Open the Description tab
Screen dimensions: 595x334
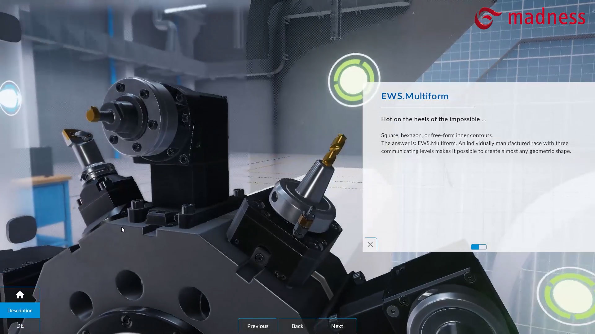(20, 310)
